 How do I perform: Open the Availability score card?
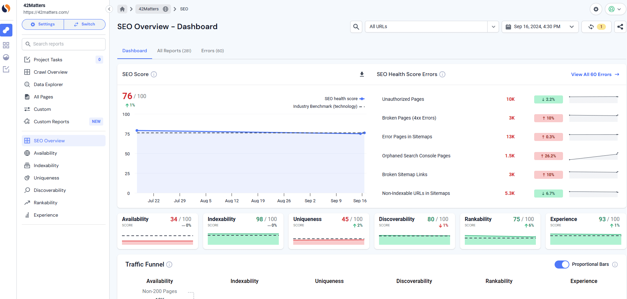click(x=158, y=231)
